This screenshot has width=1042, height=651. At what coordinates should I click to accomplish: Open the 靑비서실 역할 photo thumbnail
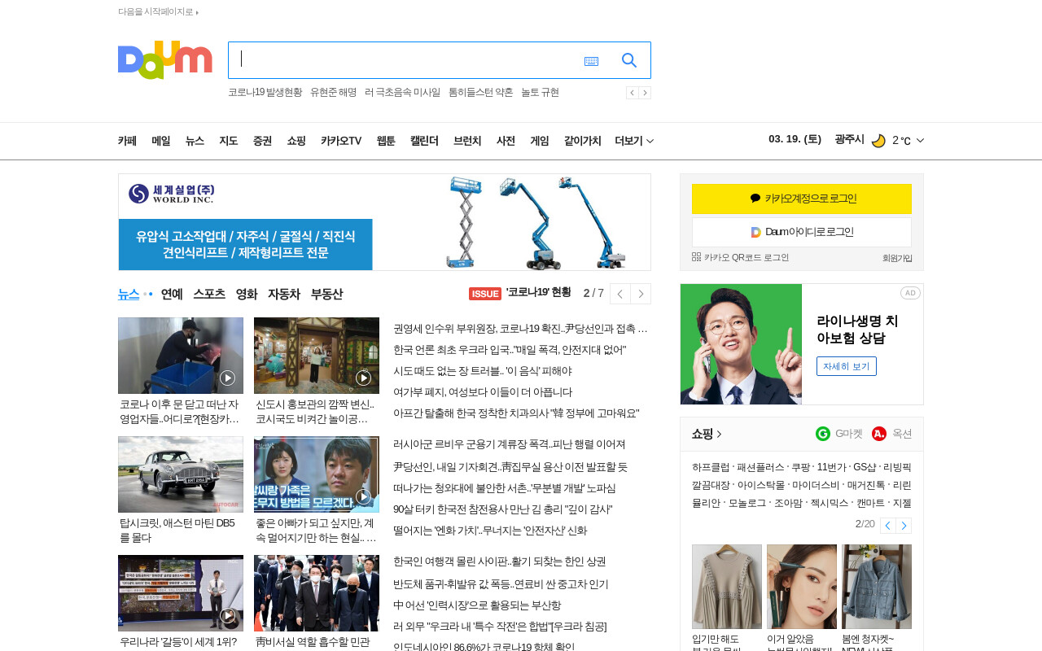click(317, 593)
